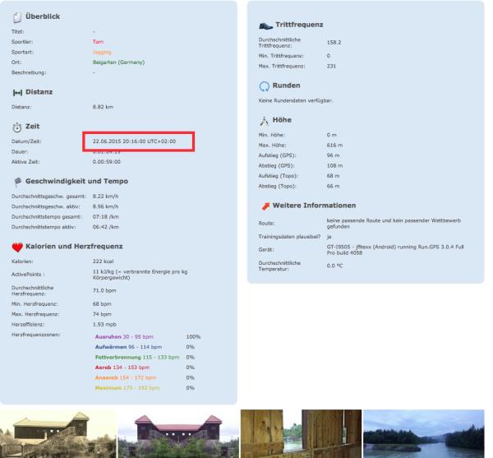Click the Zeit stopwatch icon
This screenshot has width=493, height=458.
coord(17,126)
